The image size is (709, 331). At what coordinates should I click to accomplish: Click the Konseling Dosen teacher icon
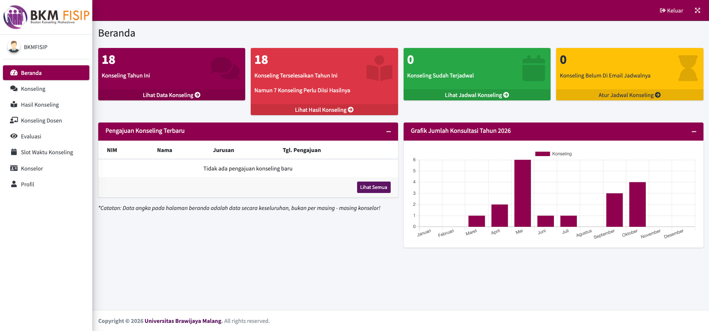pyautogui.click(x=14, y=120)
